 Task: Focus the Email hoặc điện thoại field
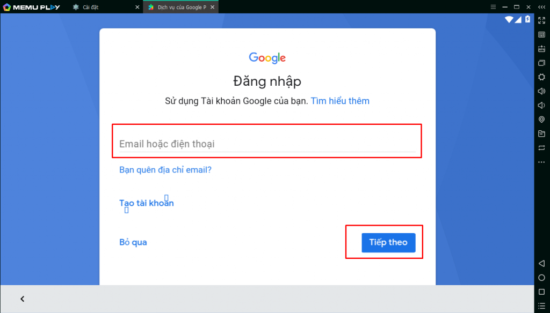pos(267,144)
